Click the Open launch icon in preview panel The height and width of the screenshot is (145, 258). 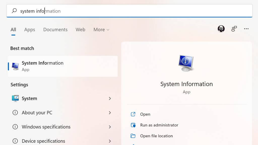(133, 114)
